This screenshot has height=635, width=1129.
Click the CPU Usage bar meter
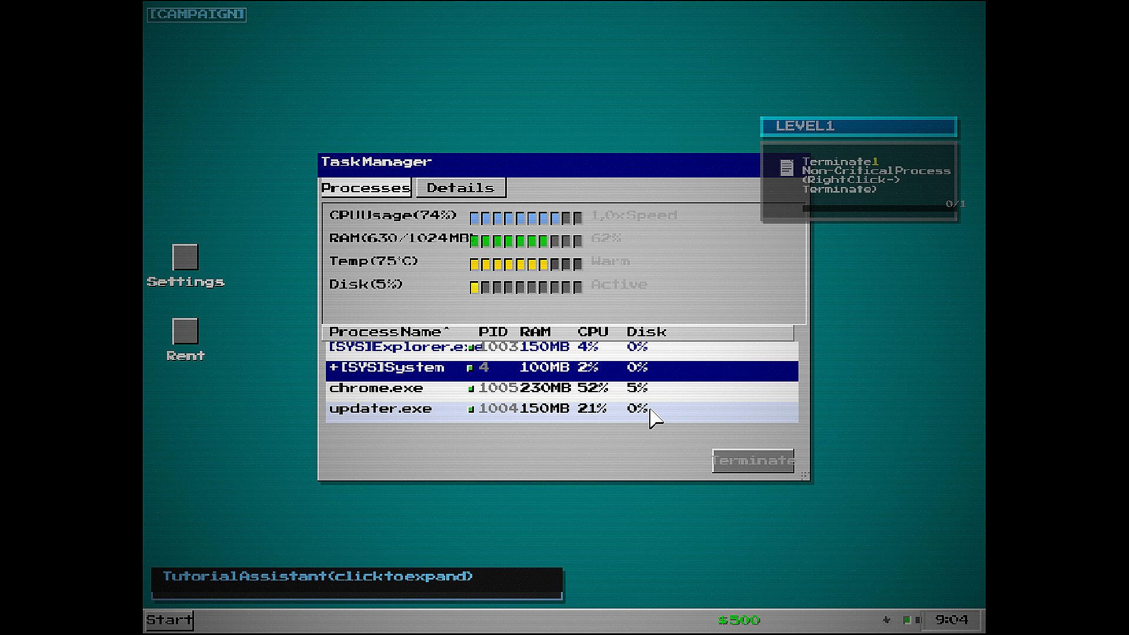pos(526,218)
